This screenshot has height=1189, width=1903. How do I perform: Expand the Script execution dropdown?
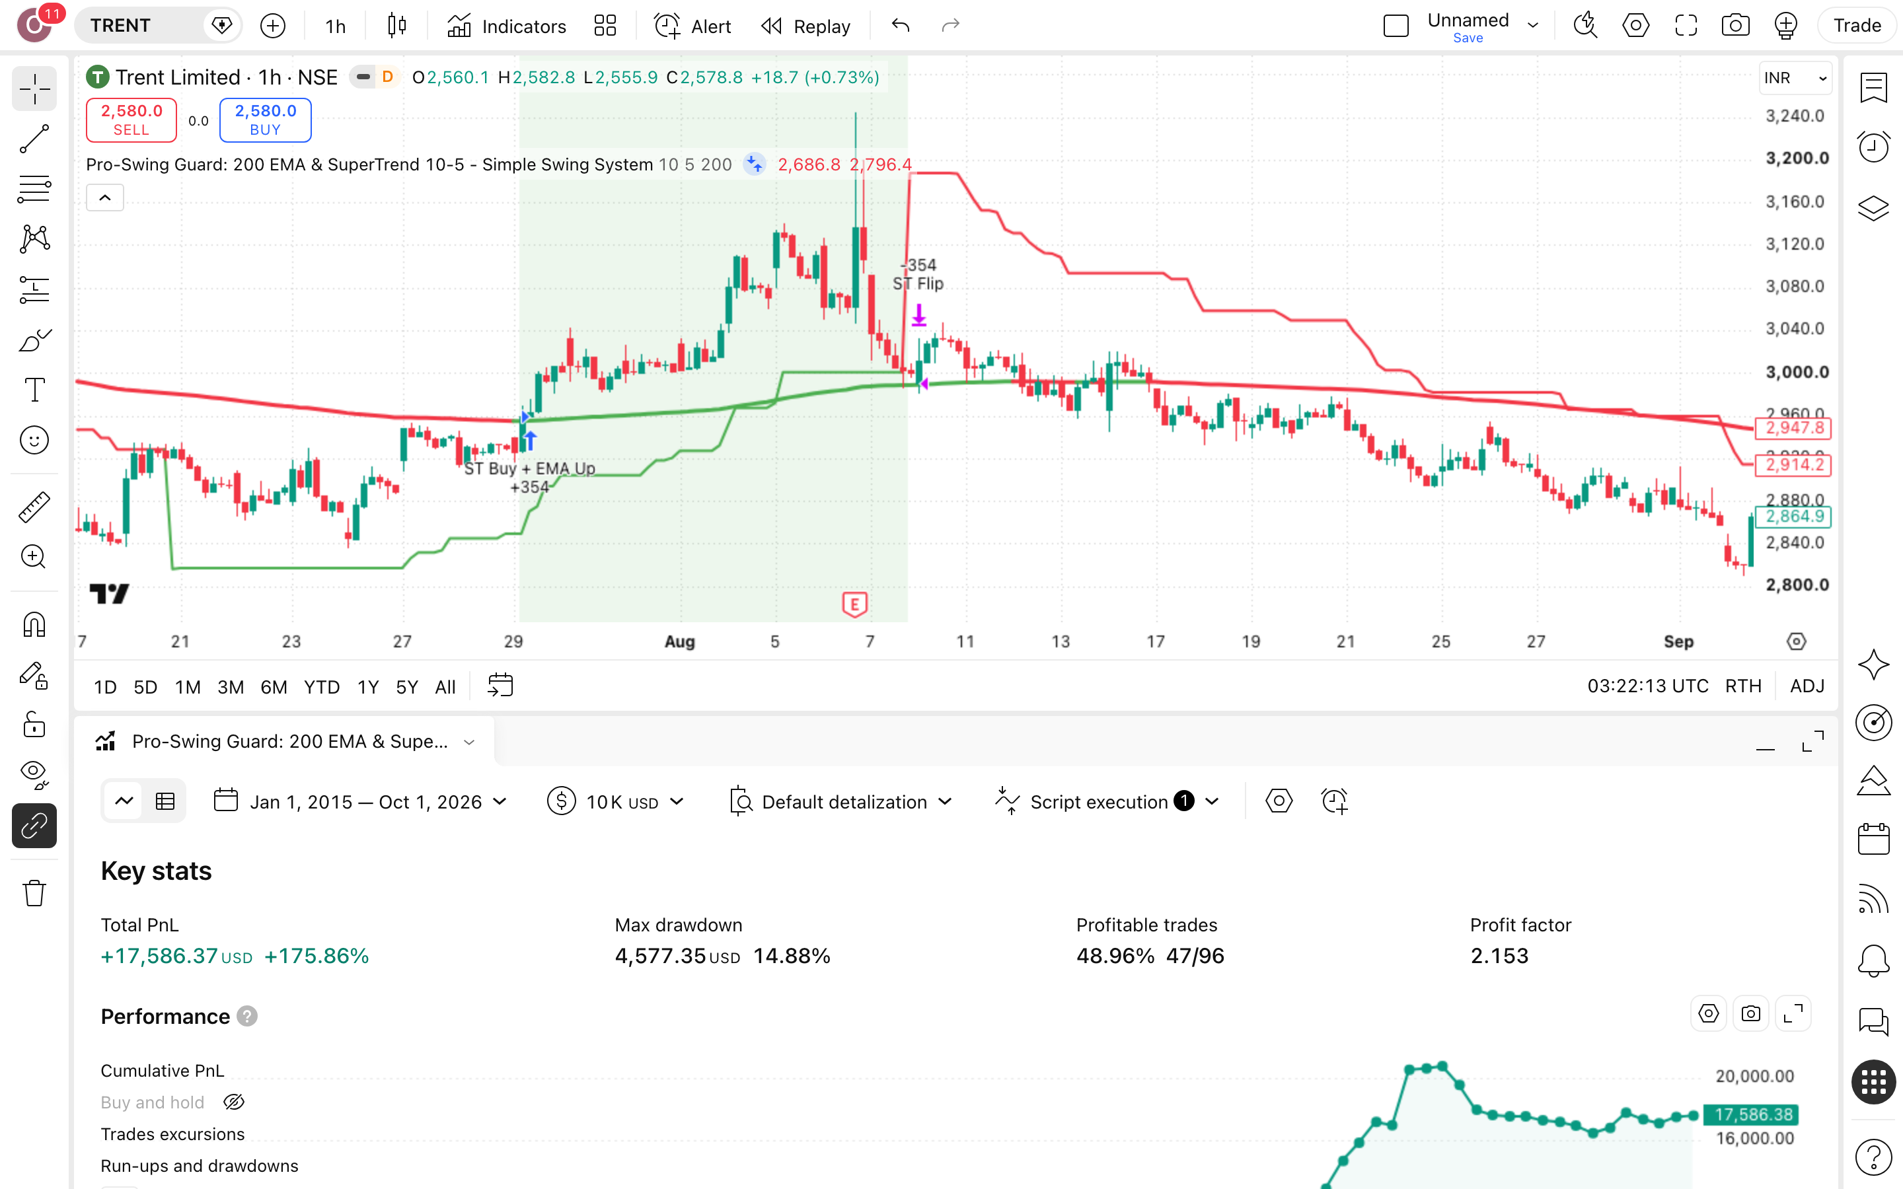point(1107,801)
